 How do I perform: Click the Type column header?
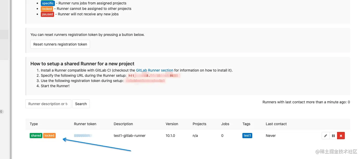(34, 124)
